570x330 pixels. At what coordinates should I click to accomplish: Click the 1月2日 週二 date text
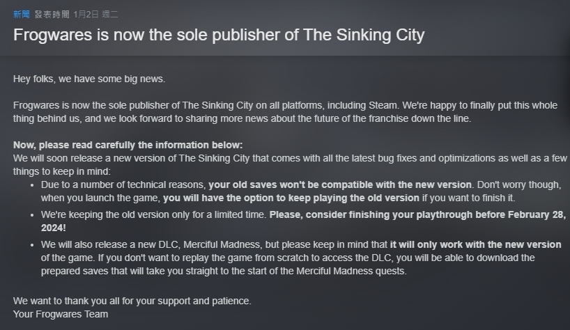click(x=95, y=15)
